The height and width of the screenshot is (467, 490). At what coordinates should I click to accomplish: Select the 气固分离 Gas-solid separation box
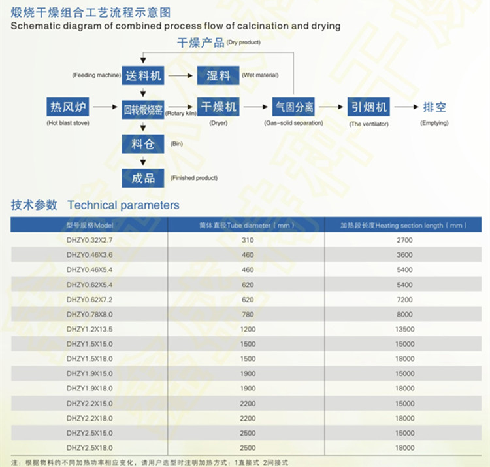point(293,107)
